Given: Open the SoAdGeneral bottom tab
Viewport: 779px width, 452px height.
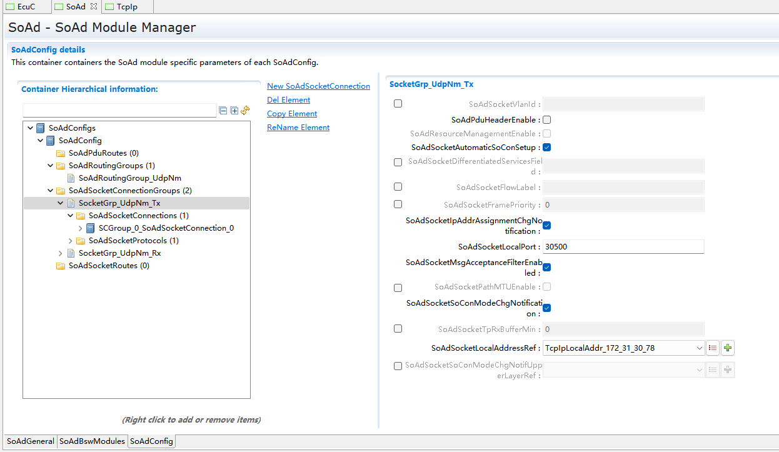Looking at the screenshot, I should point(31,441).
